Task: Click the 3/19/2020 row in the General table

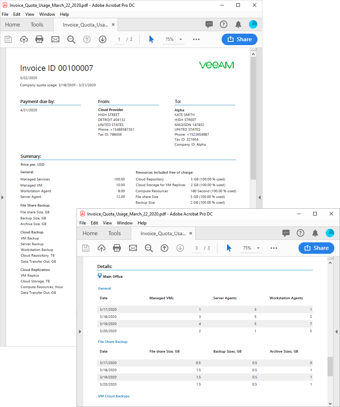Action: (205, 324)
